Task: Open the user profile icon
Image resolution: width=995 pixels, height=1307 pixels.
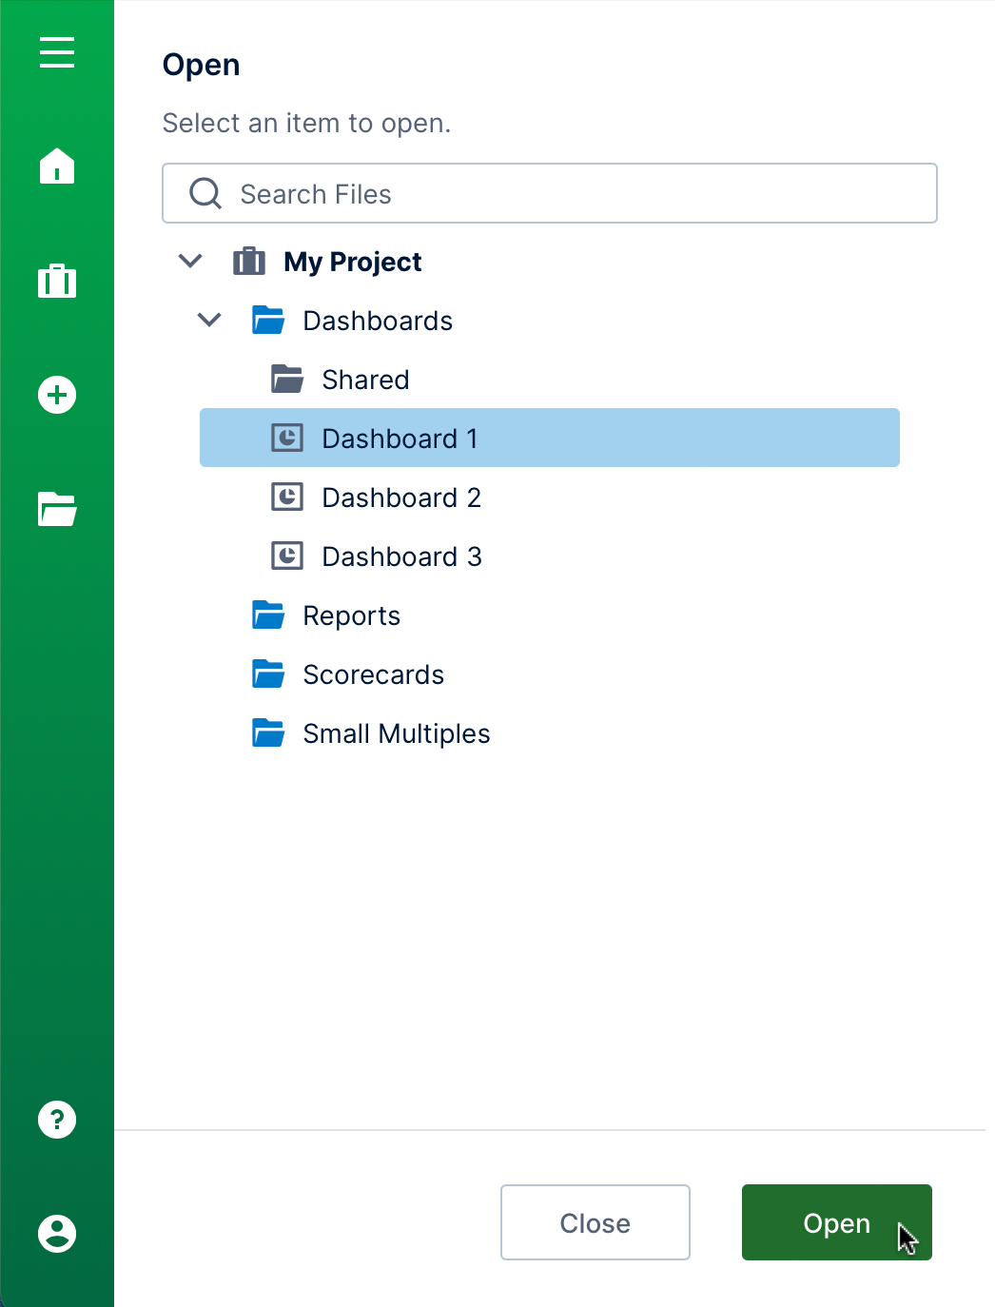Action: (x=57, y=1234)
